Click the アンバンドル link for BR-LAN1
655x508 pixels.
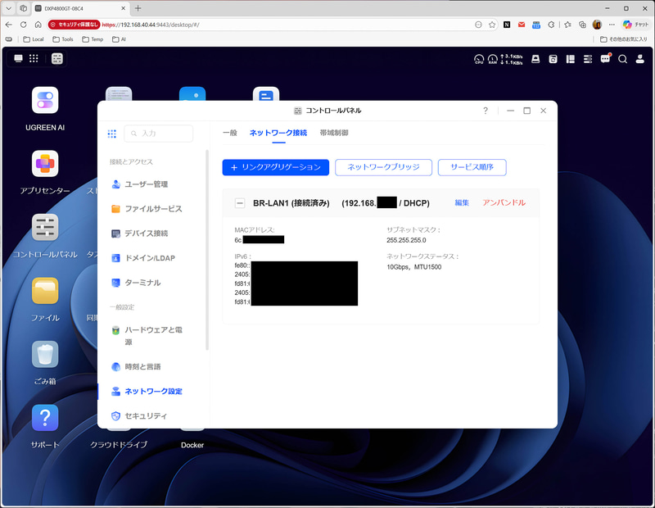[x=504, y=202]
